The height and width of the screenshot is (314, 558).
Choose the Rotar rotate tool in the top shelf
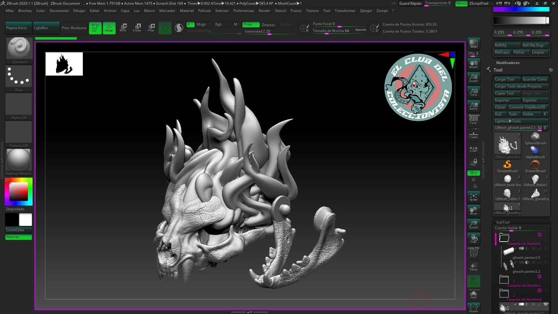point(151,28)
